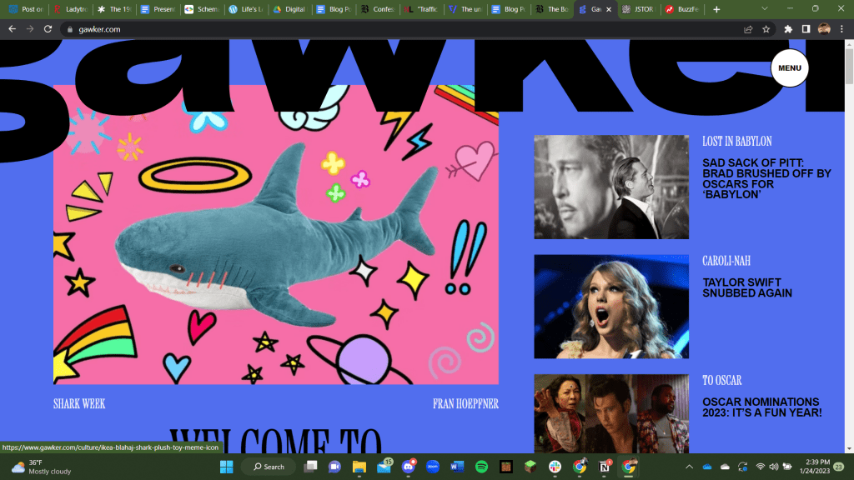Reload the gawker.com page
This screenshot has width=854, height=480.
click(x=48, y=28)
